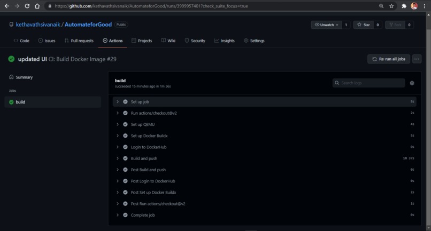Expand the Login to DockerHub step
The height and width of the screenshot is (231, 431).
(118, 147)
